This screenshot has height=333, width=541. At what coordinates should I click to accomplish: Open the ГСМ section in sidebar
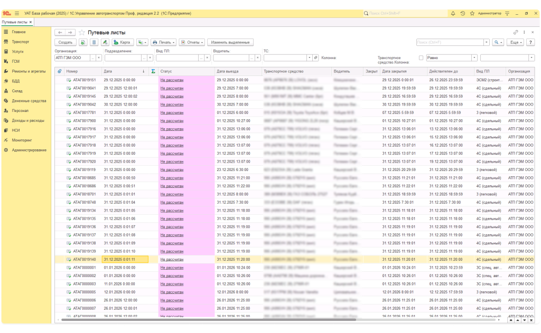pyautogui.click(x=16, y=61)
